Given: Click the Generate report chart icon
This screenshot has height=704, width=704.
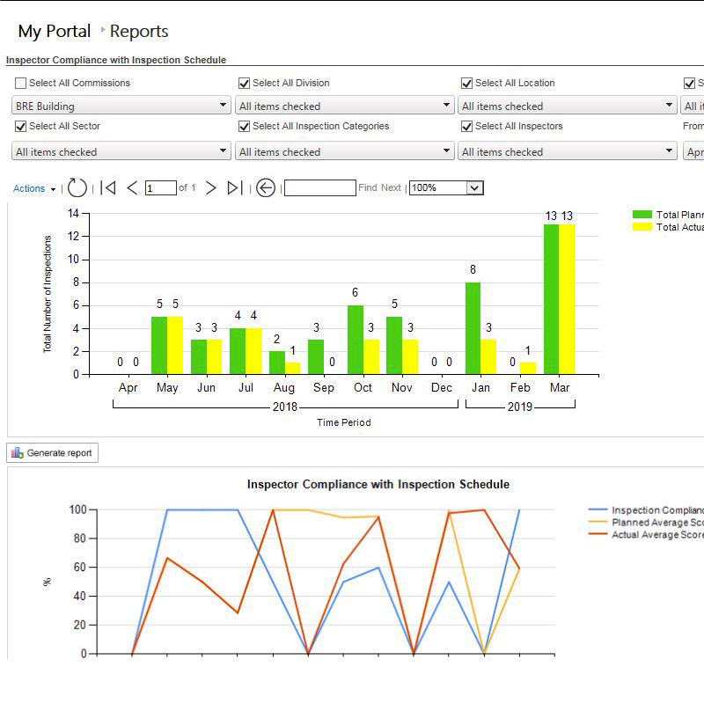Looking at the screenshot, I should coord(17,453).
